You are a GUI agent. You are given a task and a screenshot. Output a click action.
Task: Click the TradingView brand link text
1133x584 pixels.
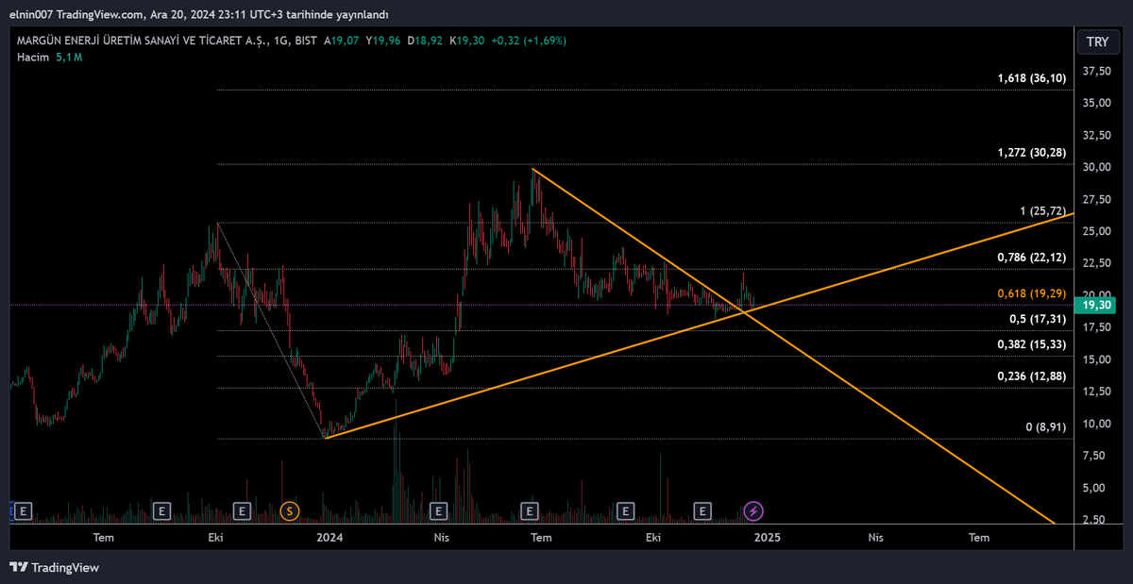point(65,568)
